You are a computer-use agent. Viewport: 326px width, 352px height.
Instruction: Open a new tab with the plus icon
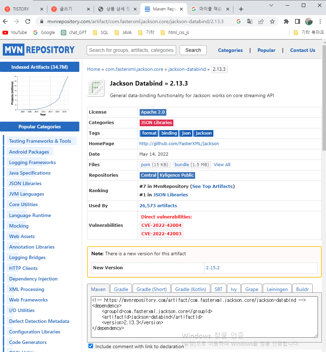[241, 9]
